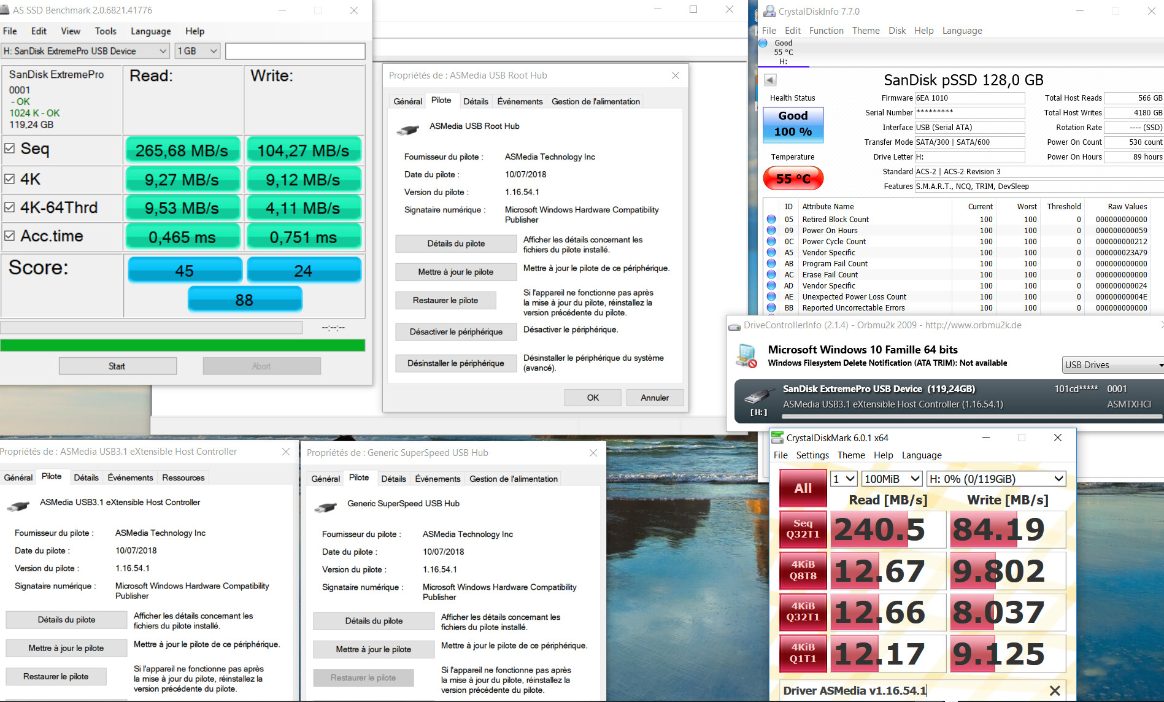Viewport: 1164px width, 702px height.
Task: Run the 4KiB Q1T1 test
Action: coord(803,653)
